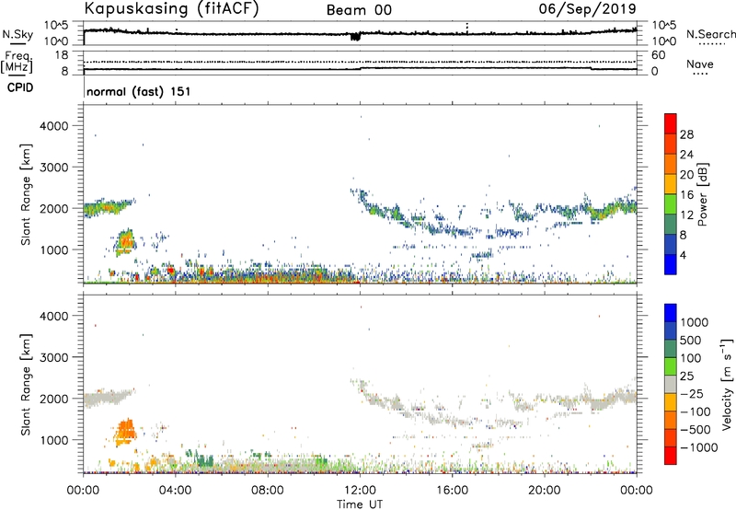736x510 pixels.
Task: Click the "3000" tick of velocity panel
Action: point(54,357)
